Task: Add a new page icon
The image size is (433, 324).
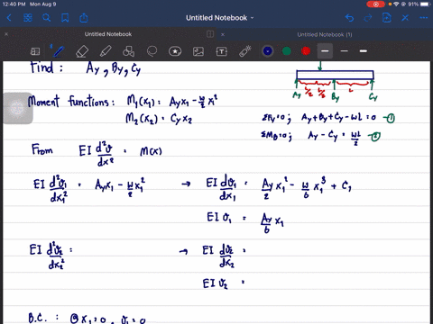Action: coord(386,18)
